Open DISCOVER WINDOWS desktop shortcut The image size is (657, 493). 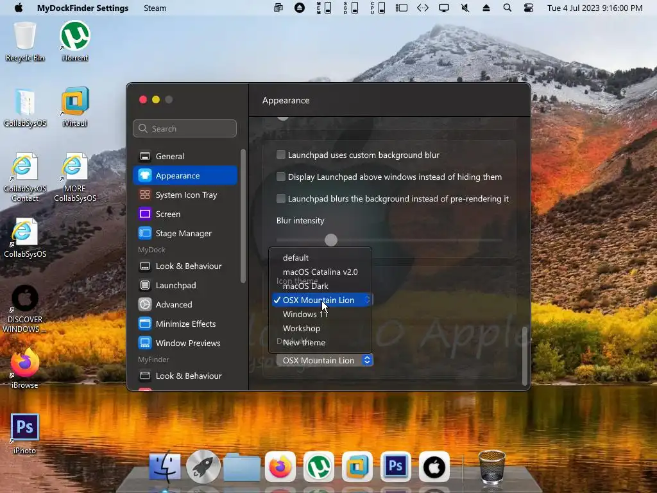click(25, 309)
